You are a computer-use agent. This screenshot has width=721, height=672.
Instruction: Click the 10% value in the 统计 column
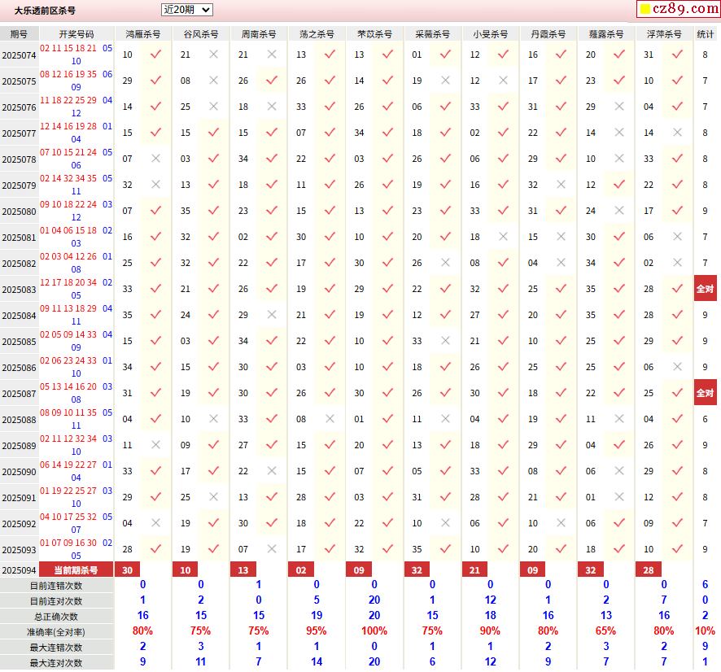[705, 631]
